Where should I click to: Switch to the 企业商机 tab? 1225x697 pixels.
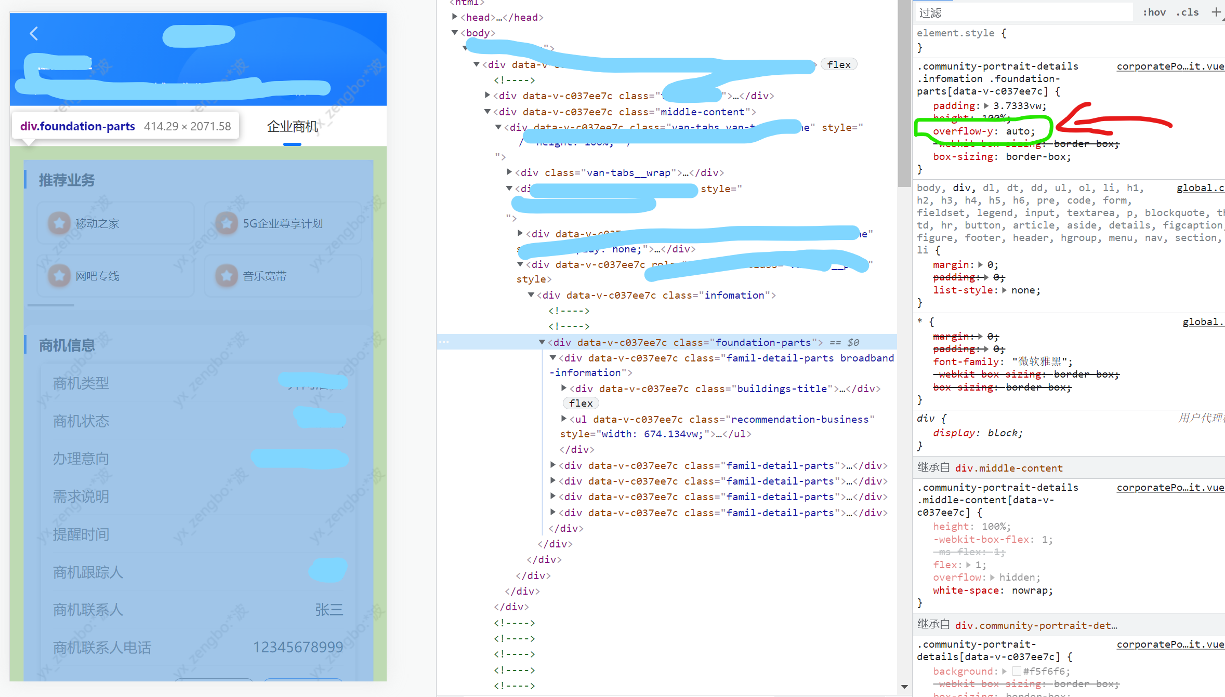(x=292, y=126)
